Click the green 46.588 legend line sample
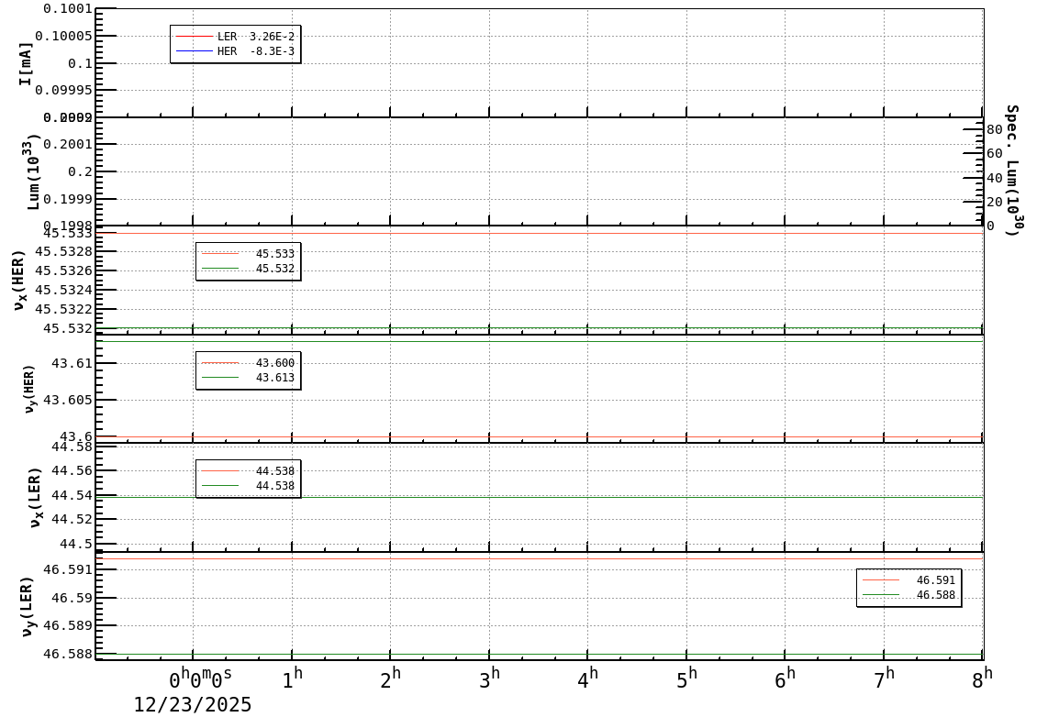 (x=881, y=594)
